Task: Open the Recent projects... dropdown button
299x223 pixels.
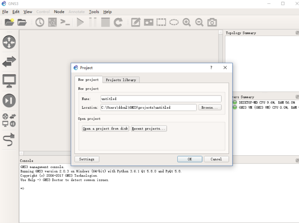Action: click(149, 128)
